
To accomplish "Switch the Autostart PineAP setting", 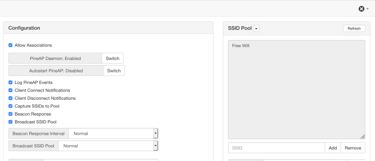I will (114, 71).
